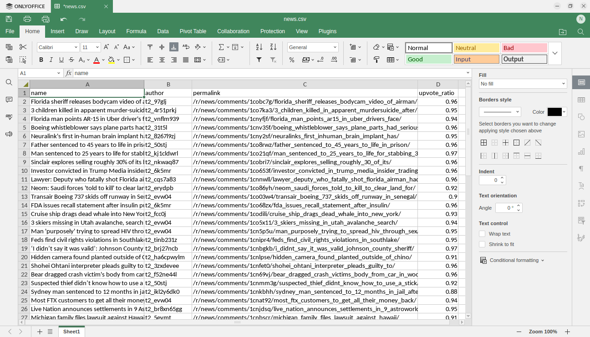Open the File menu
Screen dimensions: 590x337
[10, 31]
